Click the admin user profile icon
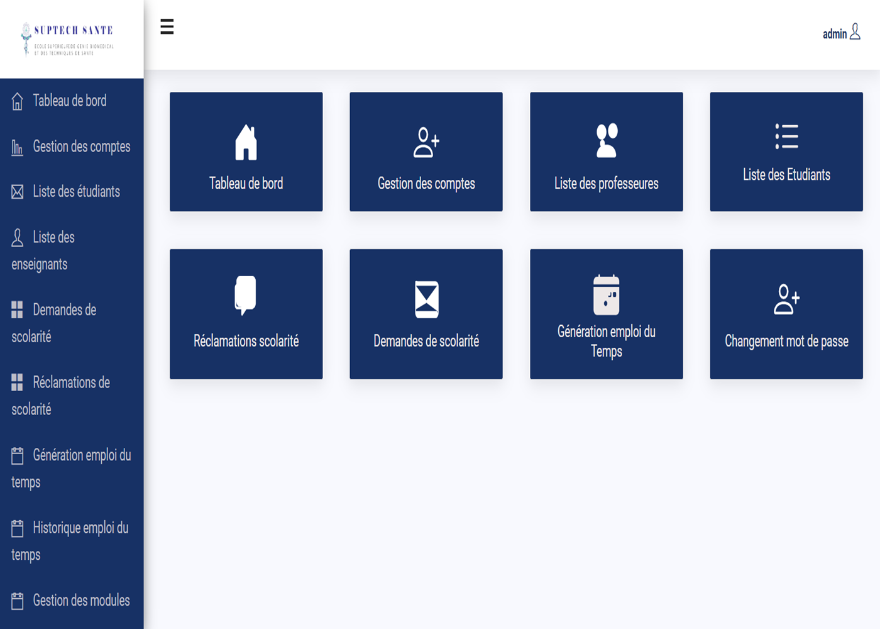 click(x=855, y=32)
